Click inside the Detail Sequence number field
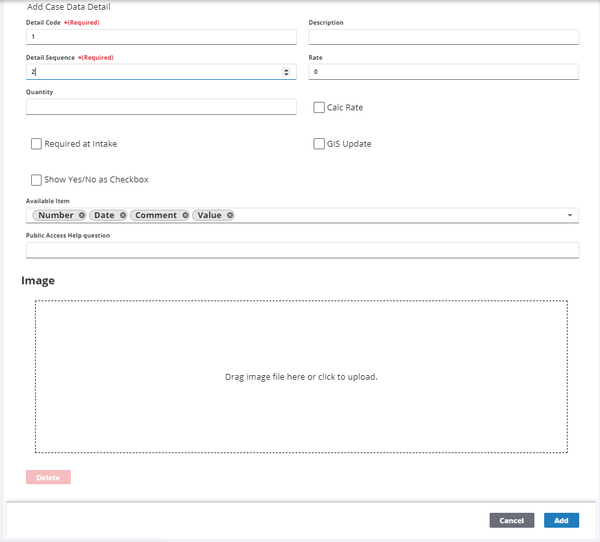The image size is (600, 542). coord(149,72)
